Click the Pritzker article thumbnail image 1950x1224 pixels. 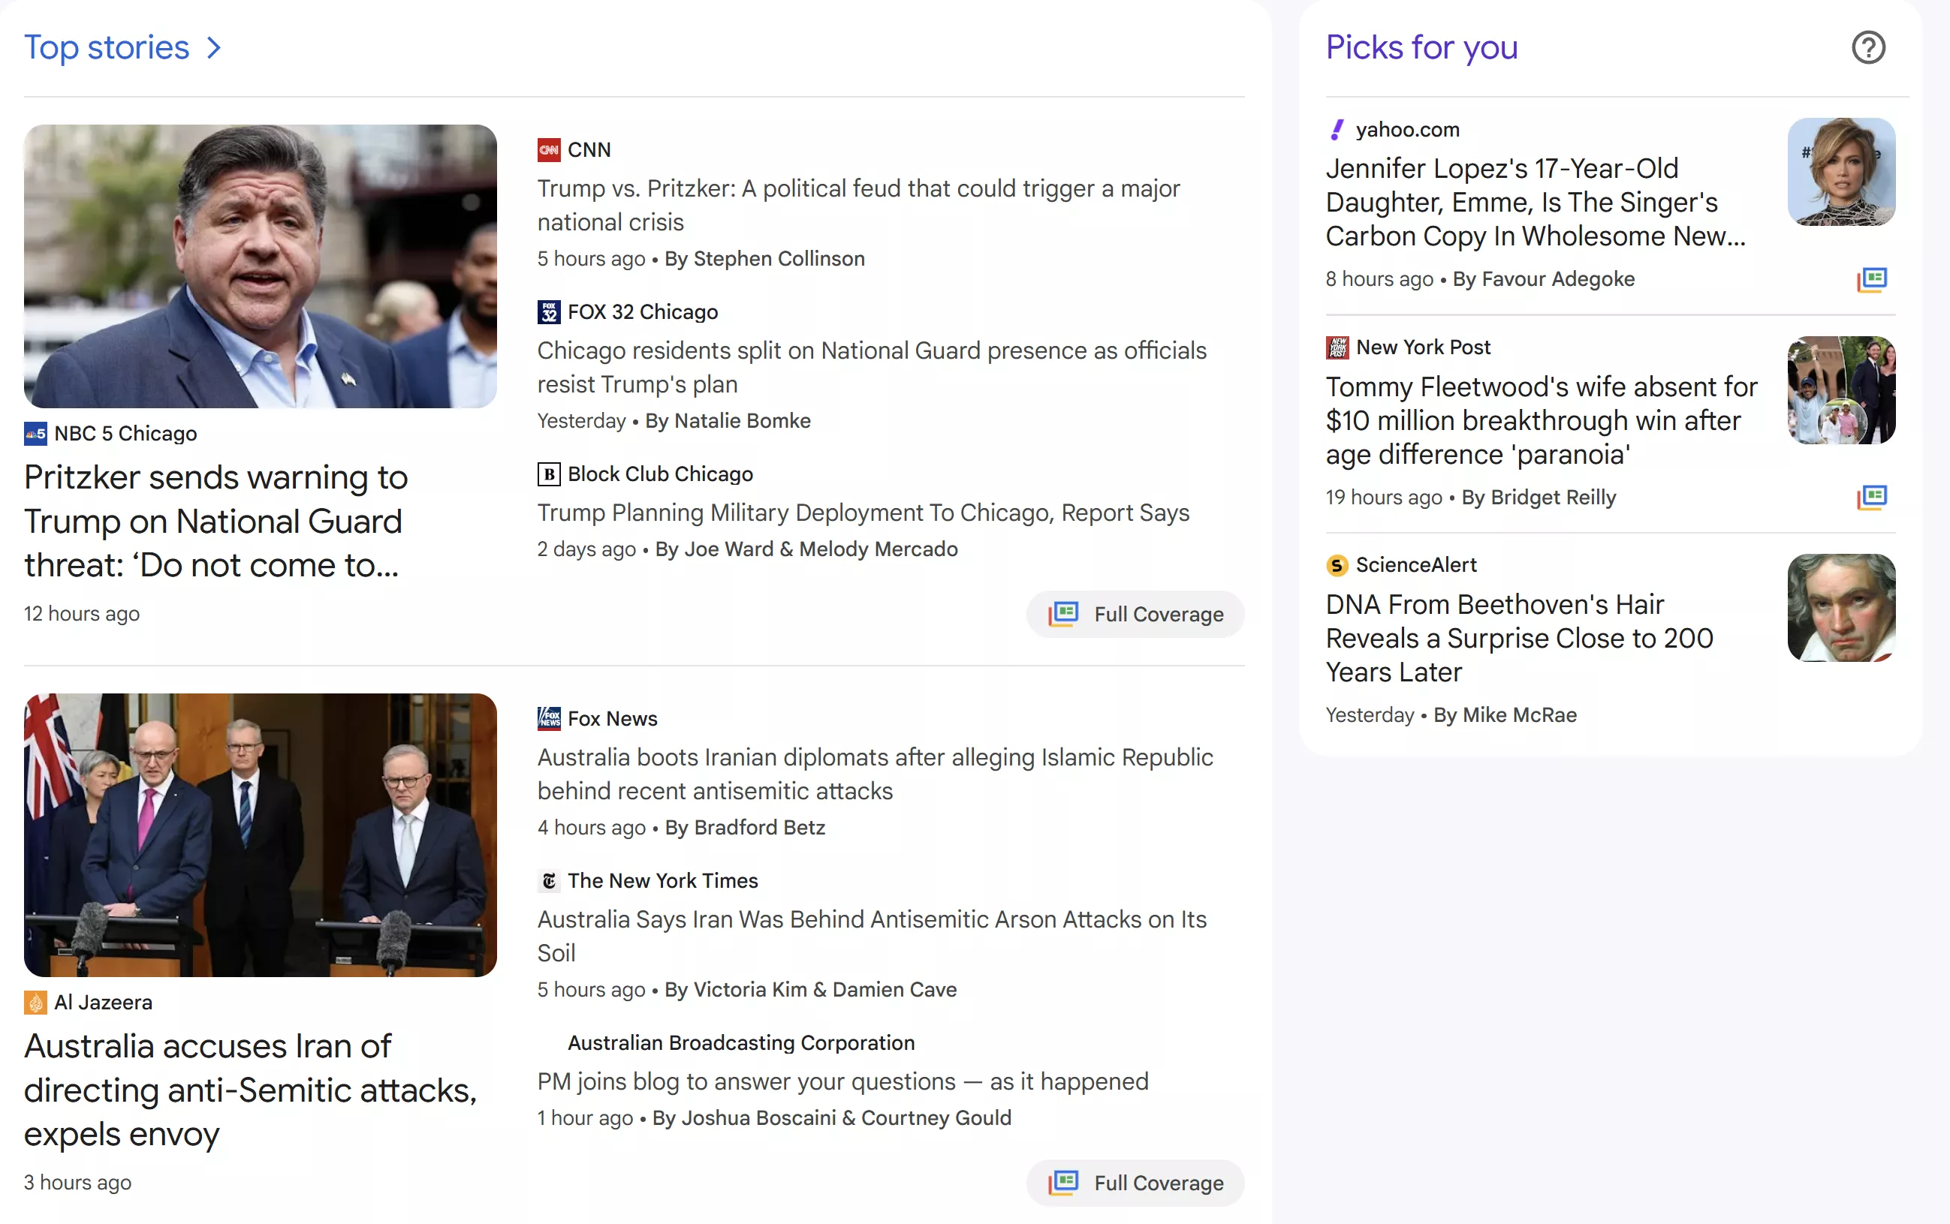260,266
